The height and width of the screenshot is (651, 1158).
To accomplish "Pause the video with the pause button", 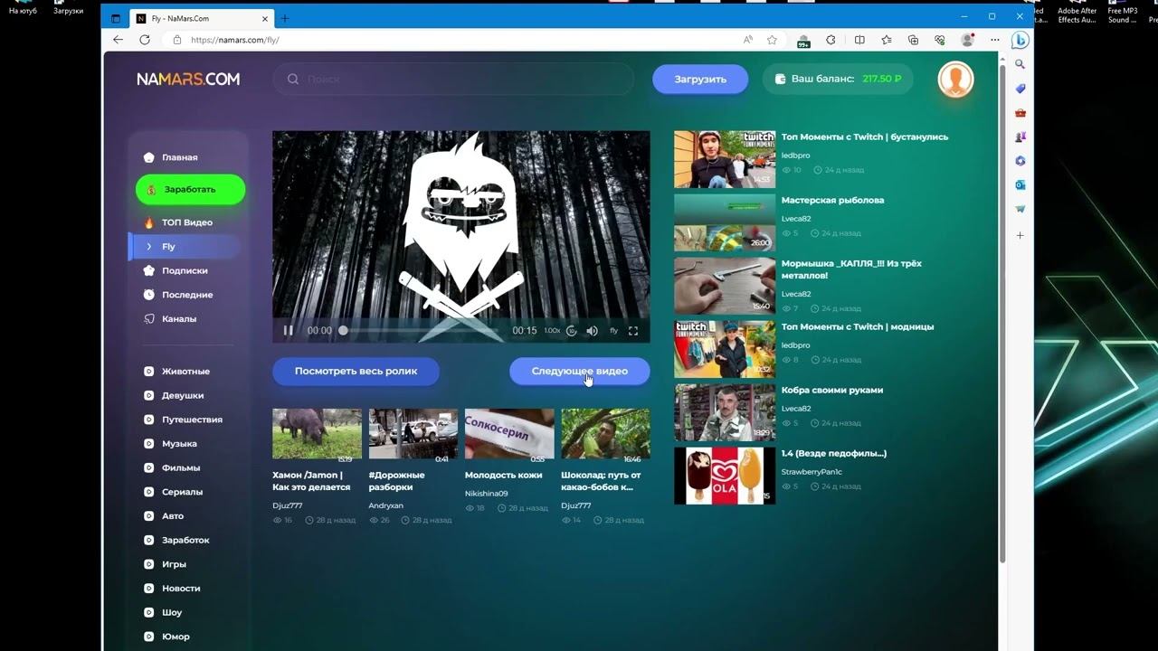I will [288, 331].
